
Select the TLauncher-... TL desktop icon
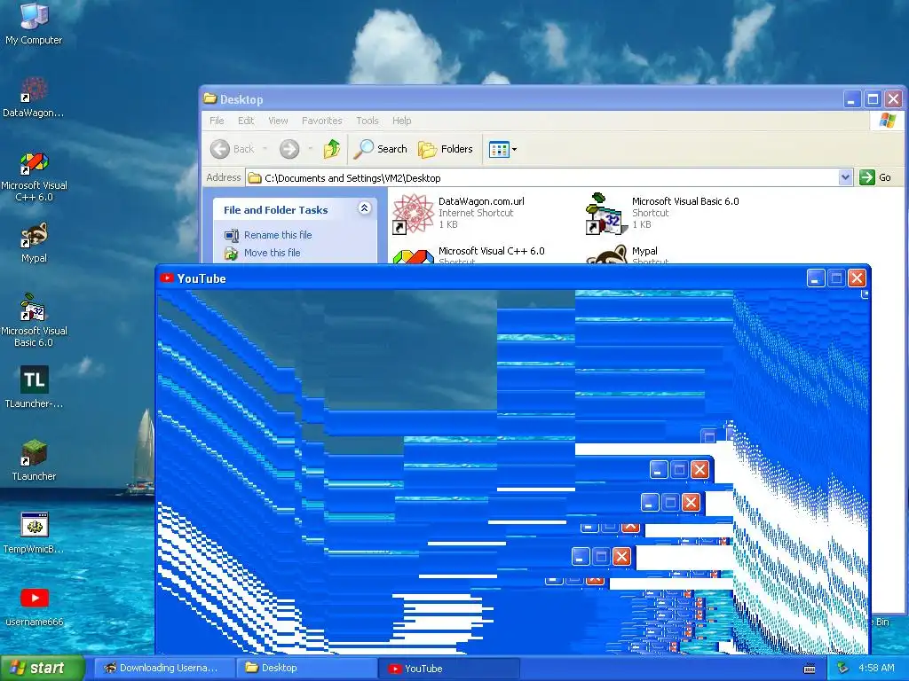(34, 387)
